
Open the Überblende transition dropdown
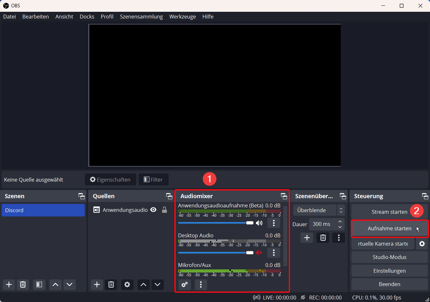[x=319, y=210]
